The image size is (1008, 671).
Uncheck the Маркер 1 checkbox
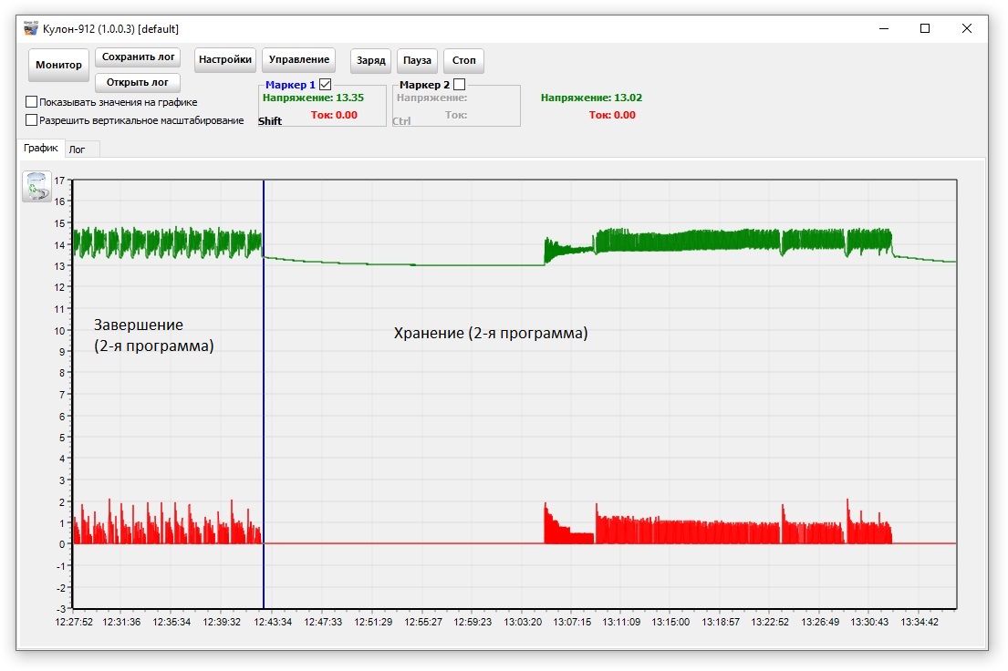click(326, 84)
